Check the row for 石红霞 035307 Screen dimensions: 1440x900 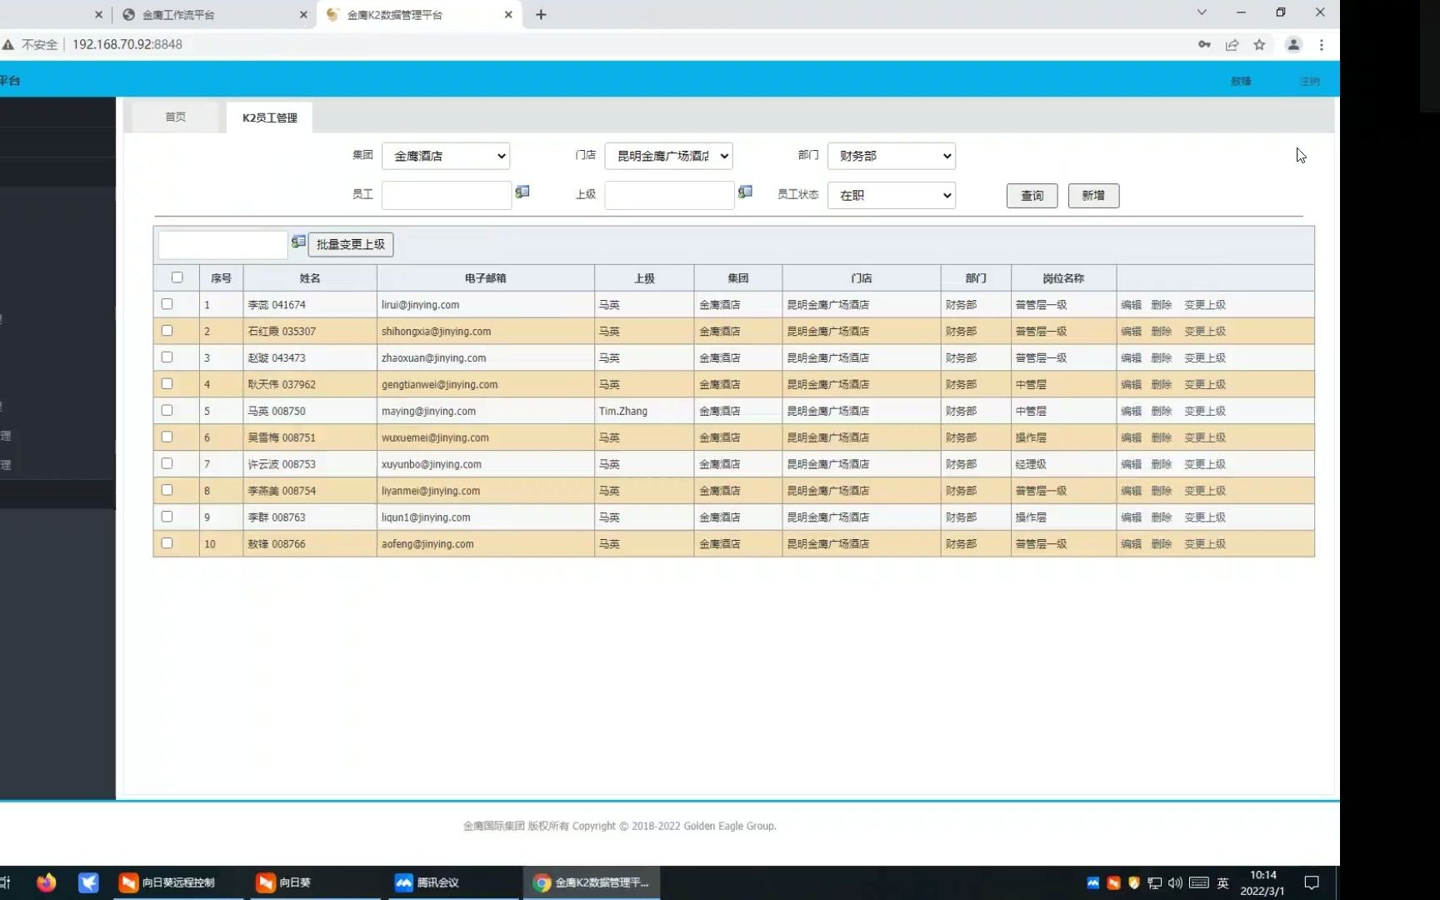click(x=167, y=331)
